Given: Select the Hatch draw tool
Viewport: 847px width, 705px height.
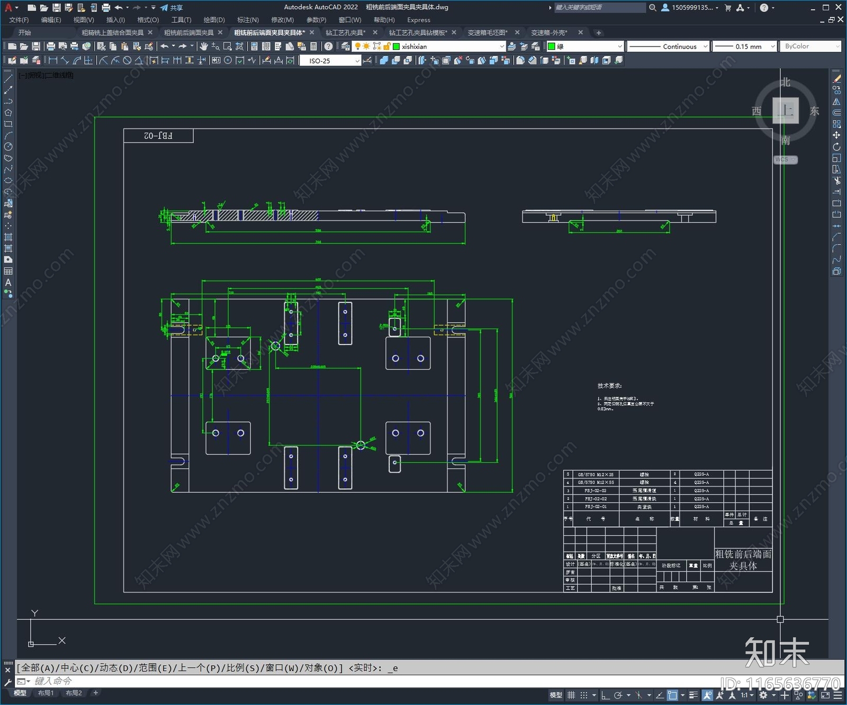Looking at the screenshot, I should 8,237.
